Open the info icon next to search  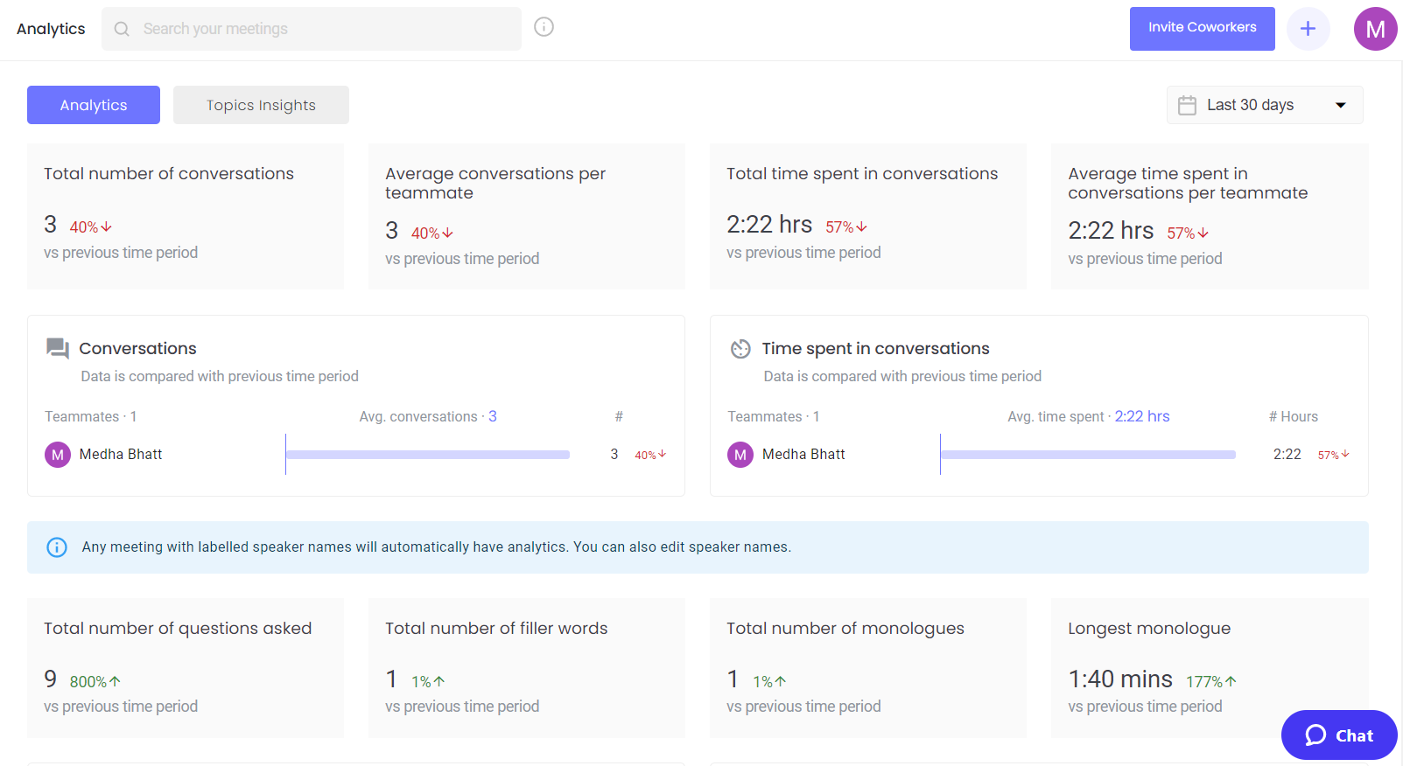[544, 27]
